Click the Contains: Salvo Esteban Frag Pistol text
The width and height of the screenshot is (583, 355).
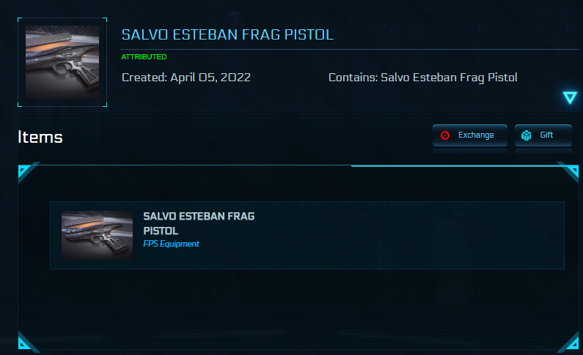422,77
